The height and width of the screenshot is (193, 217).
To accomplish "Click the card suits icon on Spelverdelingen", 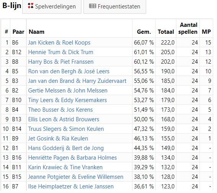I will click(31, 6).
